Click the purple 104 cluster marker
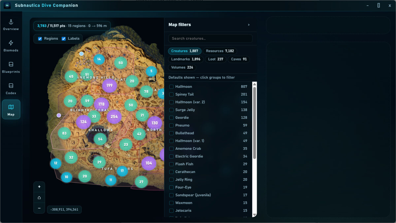 click(x=149, y=163)
